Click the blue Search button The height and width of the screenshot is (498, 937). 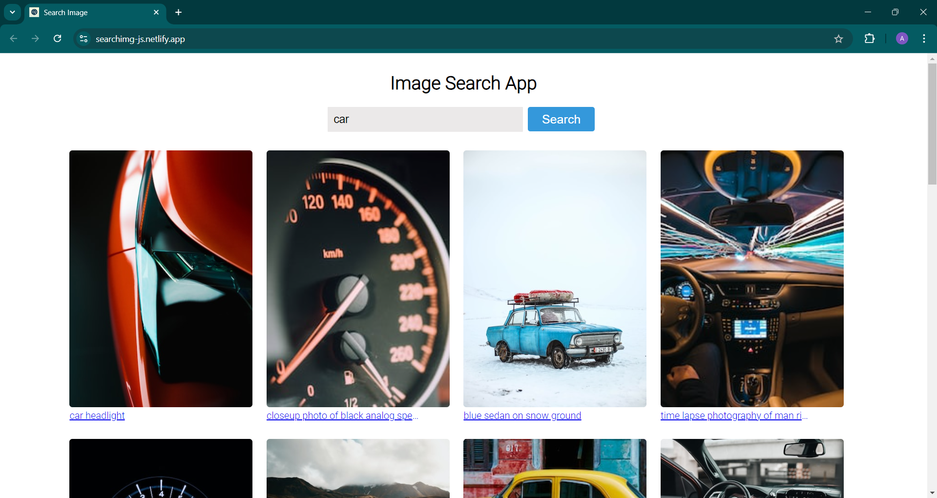[561, 119]
